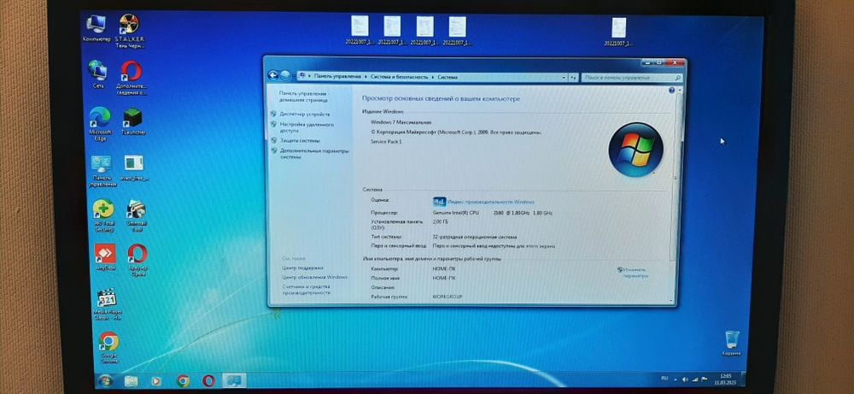Open Панель управления домашняя страница link
The height and width of the screenshot is (394, 854).
303,97
